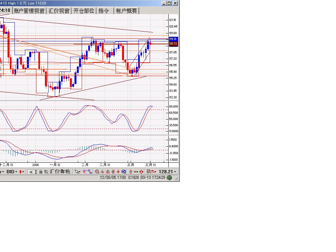
Task: Click the dark red 118.72 price label
Action: pos(173,44)
